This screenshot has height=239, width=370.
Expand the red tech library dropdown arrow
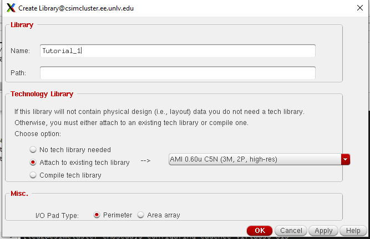click(x=346, y=159)
